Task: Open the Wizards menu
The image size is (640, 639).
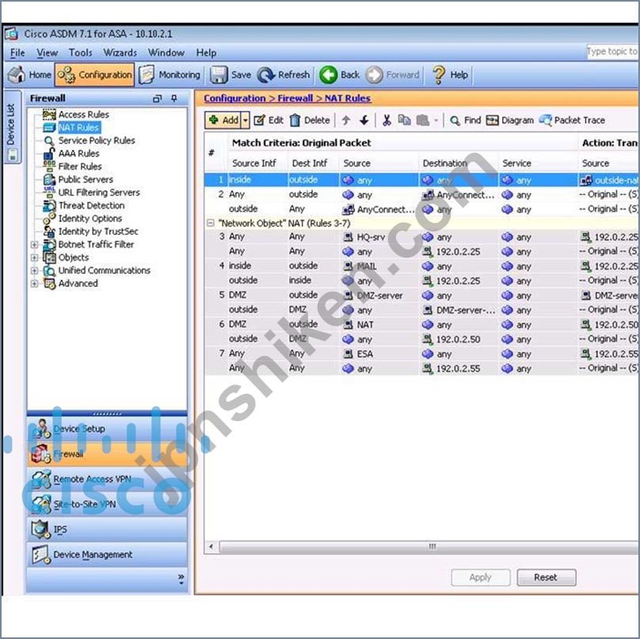Action: pyautogui.click(x=120, y=52)
